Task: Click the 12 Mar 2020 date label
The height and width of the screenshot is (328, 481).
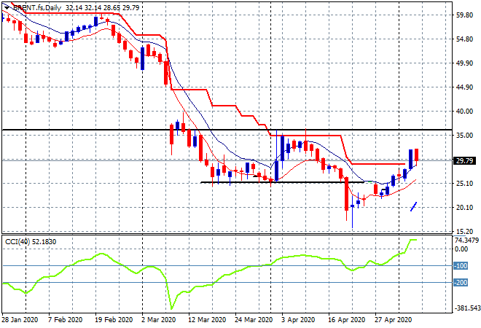Action: [207, 320]
